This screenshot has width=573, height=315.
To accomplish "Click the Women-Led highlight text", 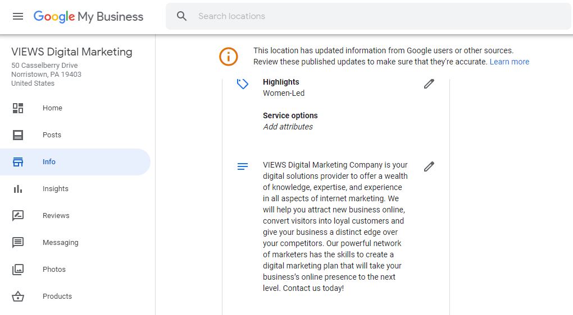I will point(284,94).
